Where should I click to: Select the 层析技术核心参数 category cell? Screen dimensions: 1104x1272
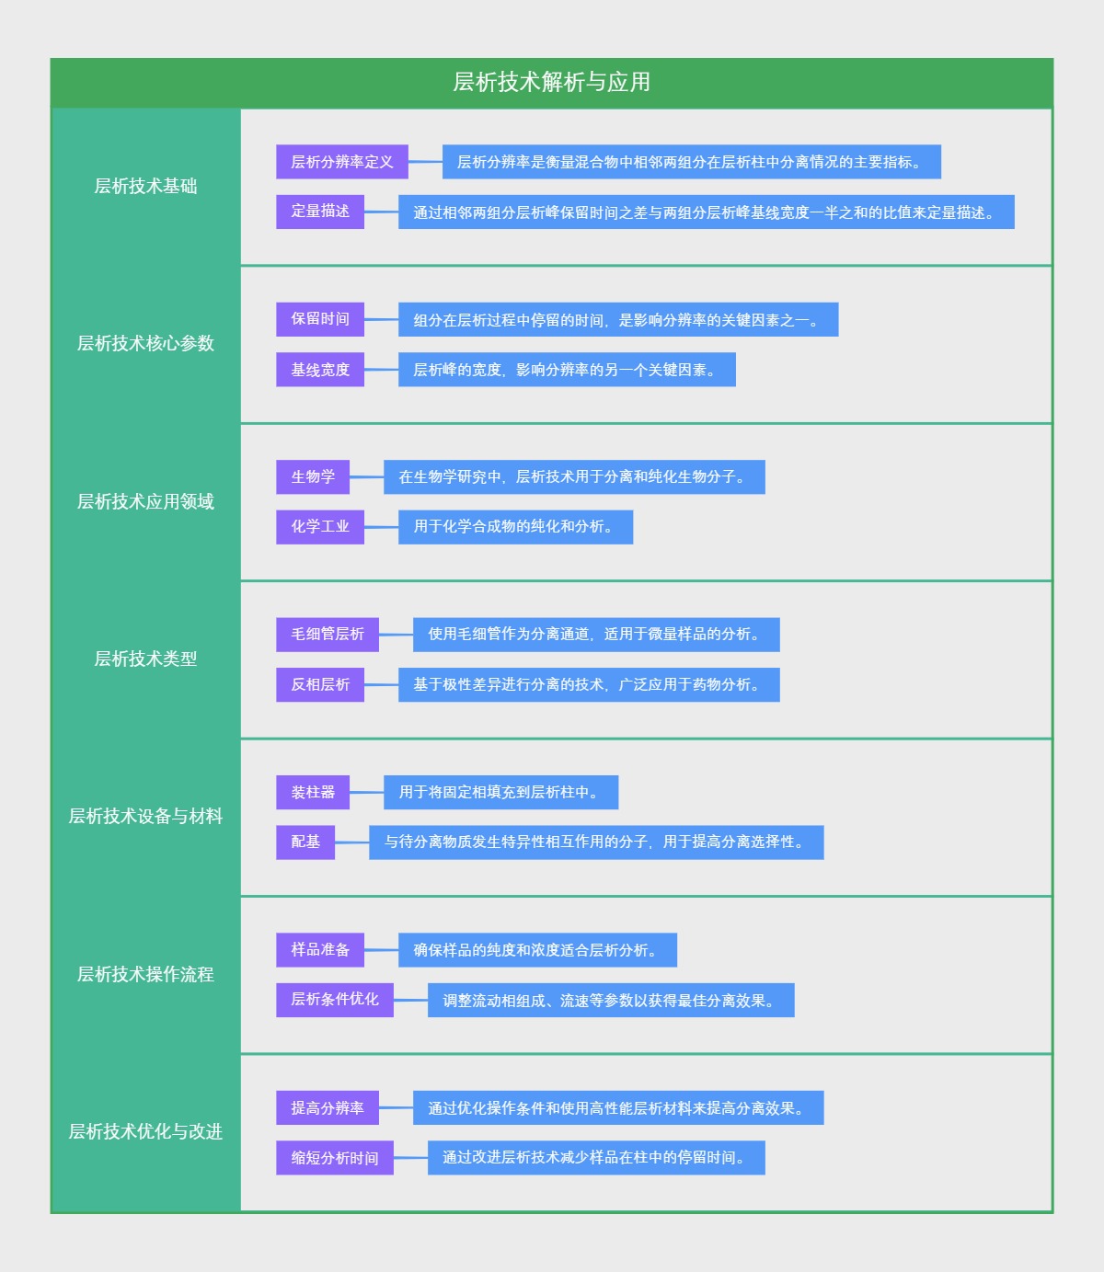point(145,344)
